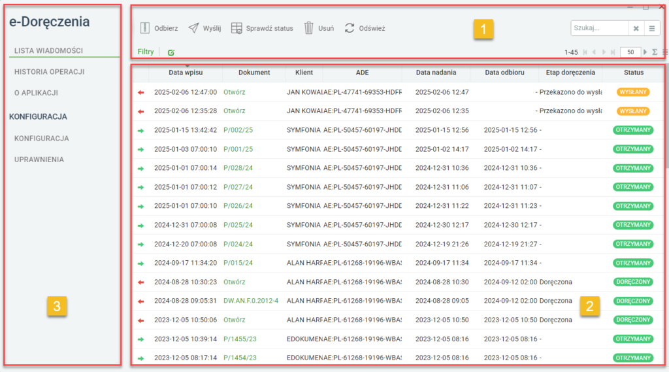The width and height of the screenshot is (669, 372).
Task: Click the edit filters pencil icon
Action: tap(171, 52)
